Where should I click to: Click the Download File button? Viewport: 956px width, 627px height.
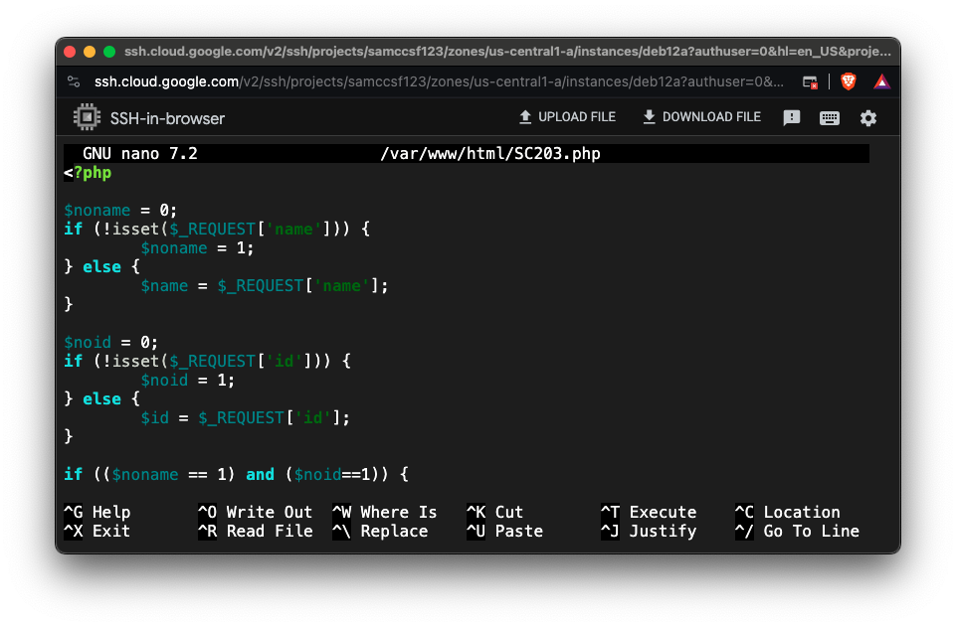(701, 117)
